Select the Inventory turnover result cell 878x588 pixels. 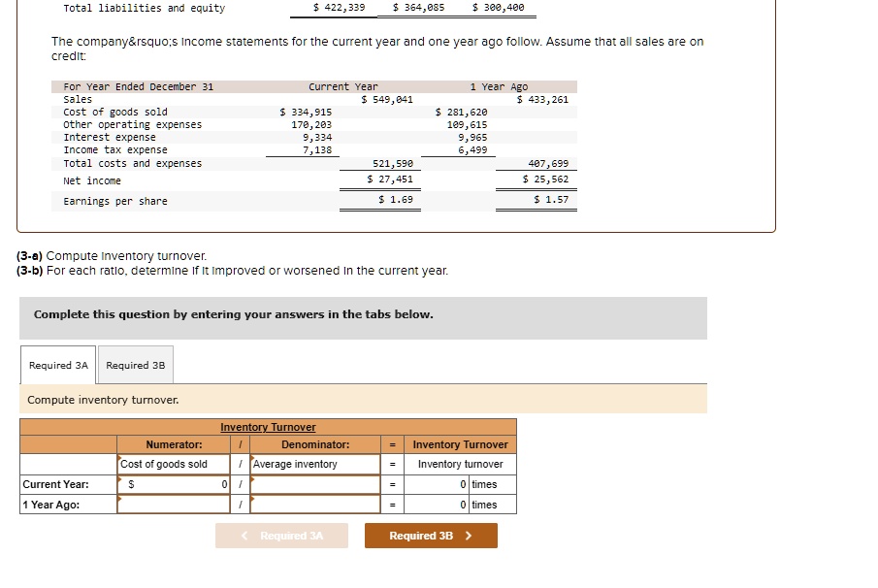pos(460,464)
